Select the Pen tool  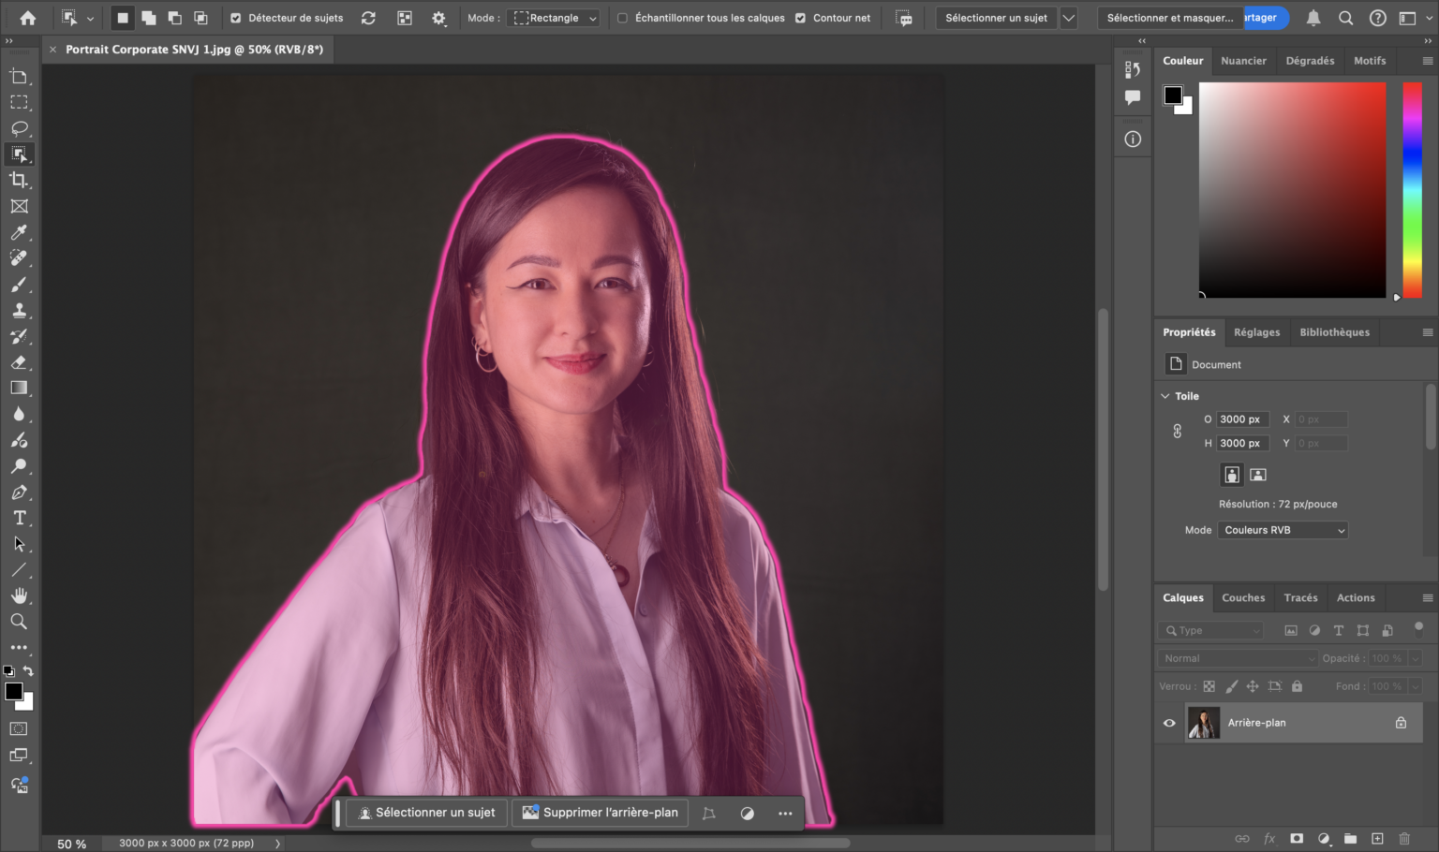[19, 492]
